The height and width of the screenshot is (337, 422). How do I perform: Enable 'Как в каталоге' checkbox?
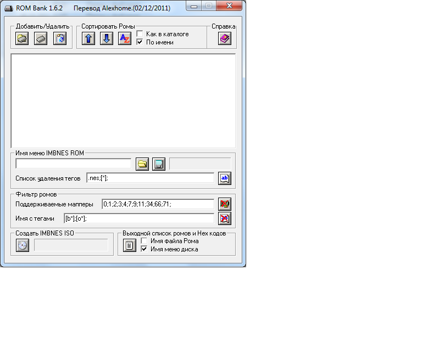(140, 34)
